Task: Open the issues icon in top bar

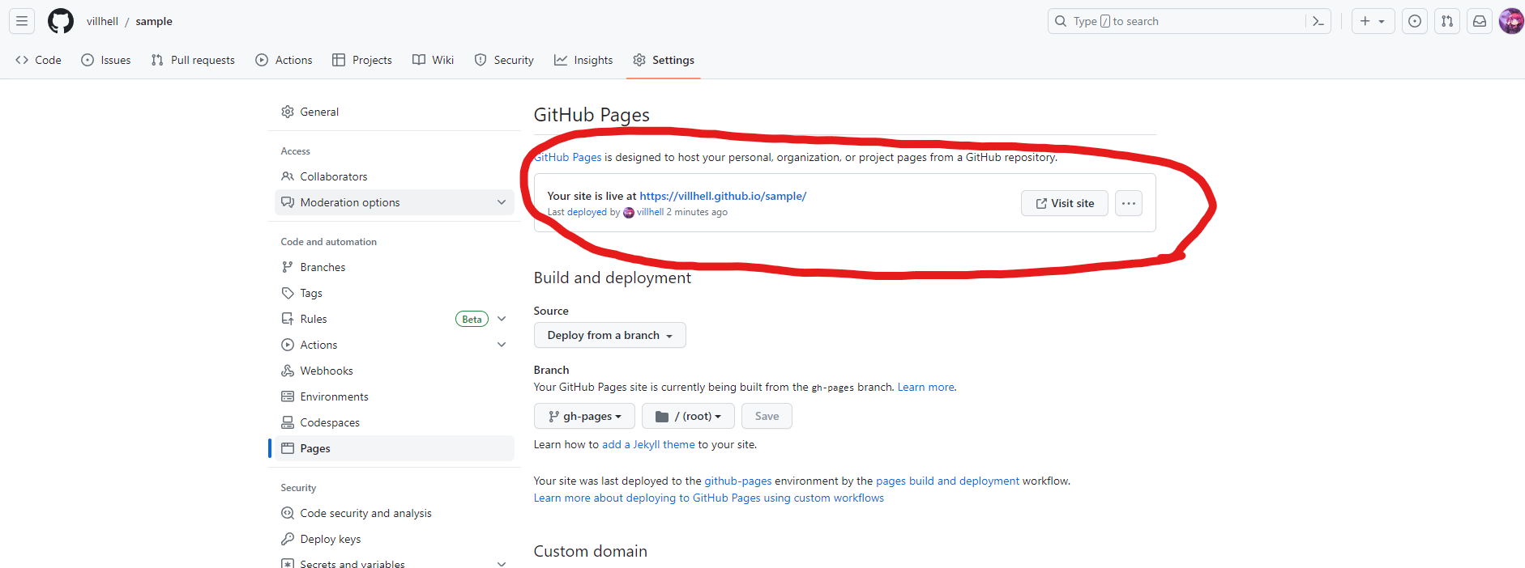Action: point(1415,21)
